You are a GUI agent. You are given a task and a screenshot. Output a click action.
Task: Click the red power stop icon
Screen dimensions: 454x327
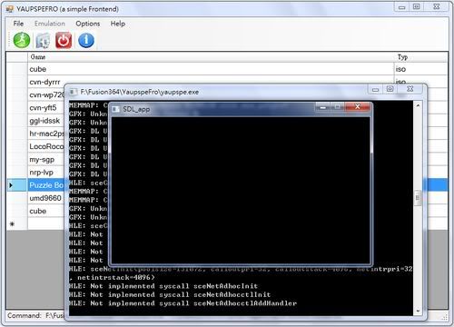[64, 40]
